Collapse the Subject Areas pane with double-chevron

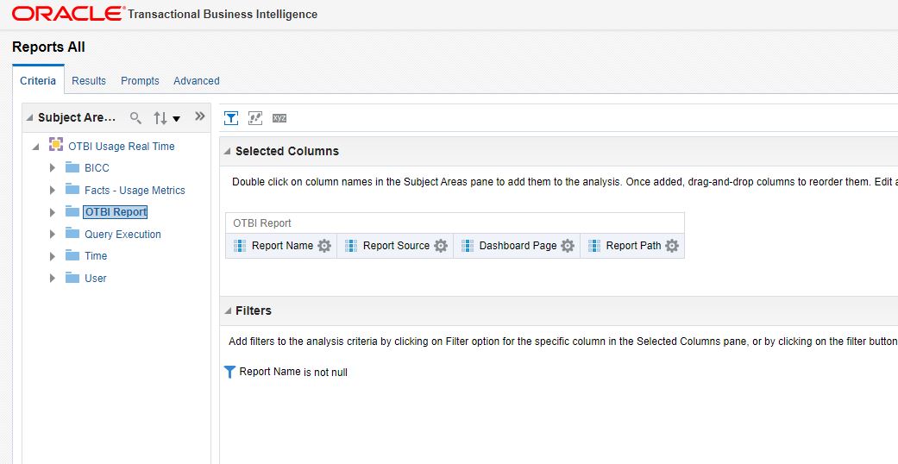point(199,116)
